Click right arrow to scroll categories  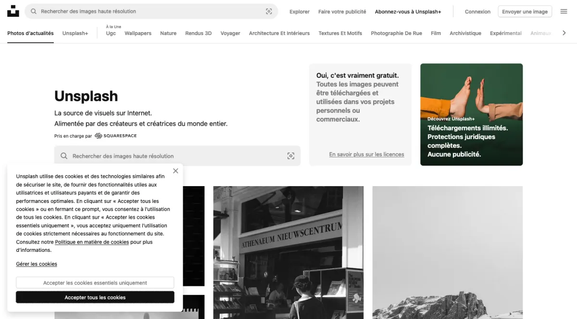[564, 33]
